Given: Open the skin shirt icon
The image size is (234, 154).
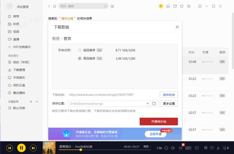Looking at the screenshot, I should click(182, 6).
